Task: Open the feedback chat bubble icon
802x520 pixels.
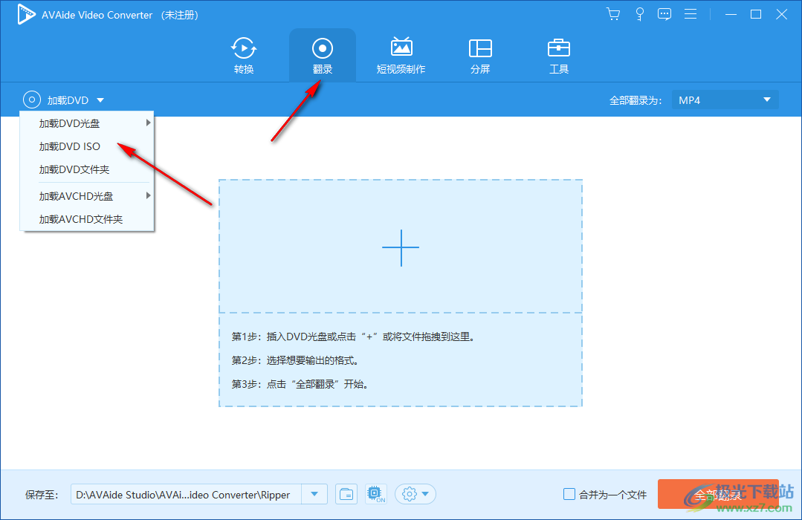Action: point(664,14)
